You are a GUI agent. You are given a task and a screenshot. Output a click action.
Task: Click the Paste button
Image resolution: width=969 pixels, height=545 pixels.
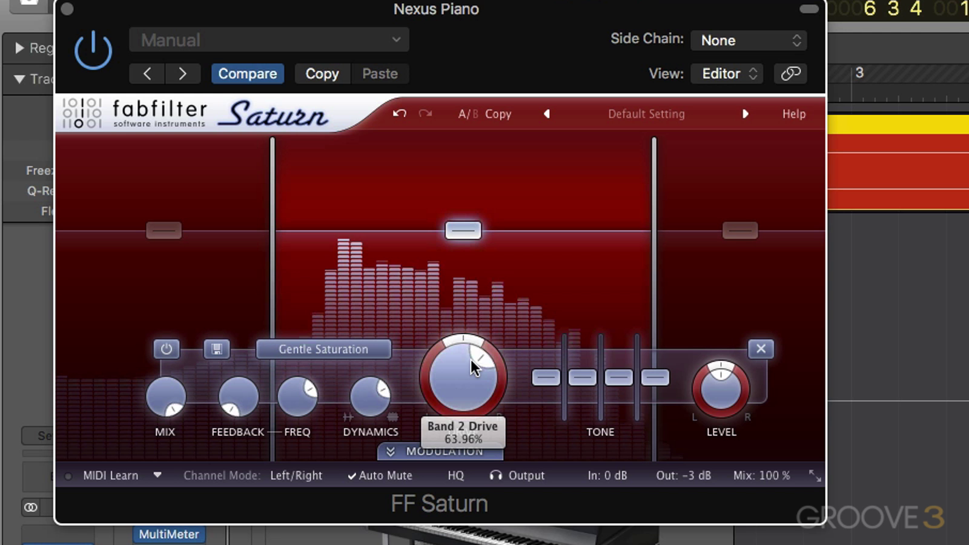pos(380,74)
